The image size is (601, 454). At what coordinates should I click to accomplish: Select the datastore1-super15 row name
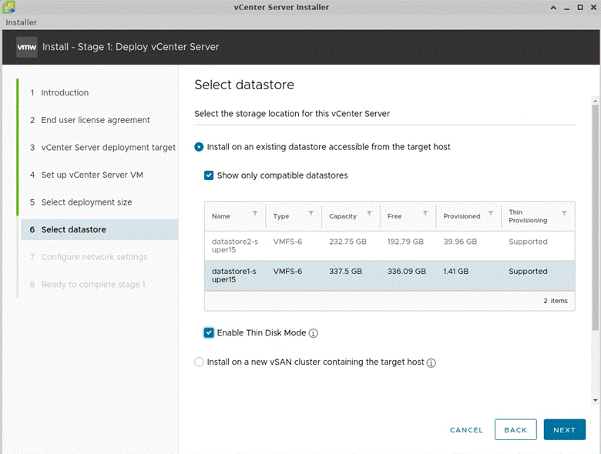point(233,275)
